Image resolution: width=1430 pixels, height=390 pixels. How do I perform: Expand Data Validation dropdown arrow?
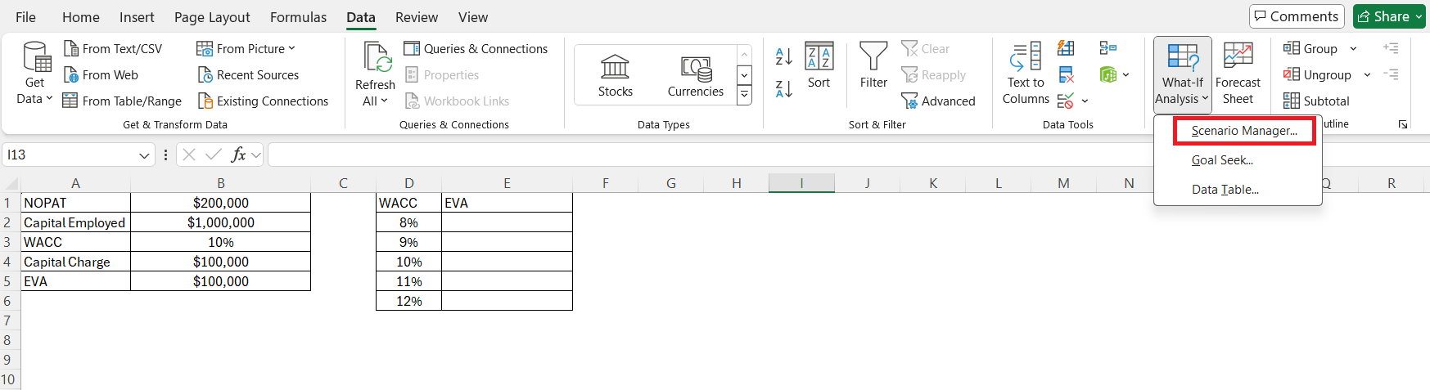[1085, 101]
